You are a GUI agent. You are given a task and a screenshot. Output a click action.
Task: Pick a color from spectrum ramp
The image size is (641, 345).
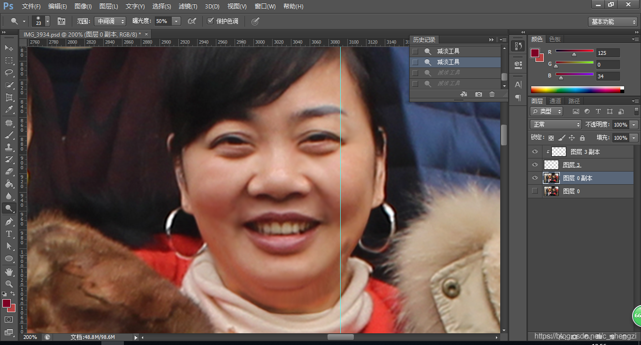click(577, 90)
